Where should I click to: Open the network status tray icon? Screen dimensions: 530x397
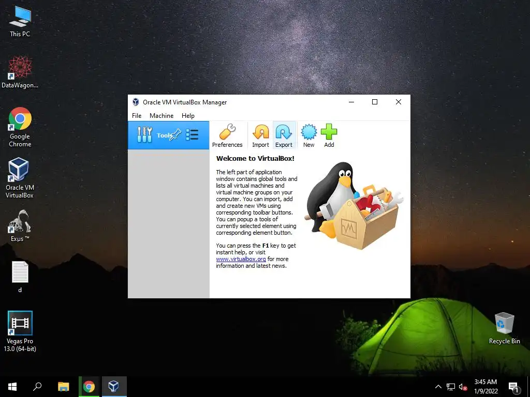(451, 387)
